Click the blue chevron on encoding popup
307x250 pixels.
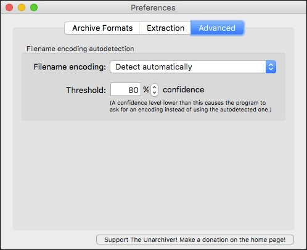(271, 67)
